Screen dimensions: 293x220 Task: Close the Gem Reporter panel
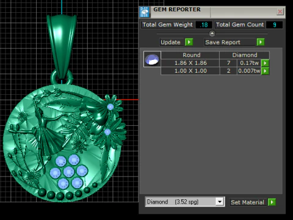tap(280, 12)
